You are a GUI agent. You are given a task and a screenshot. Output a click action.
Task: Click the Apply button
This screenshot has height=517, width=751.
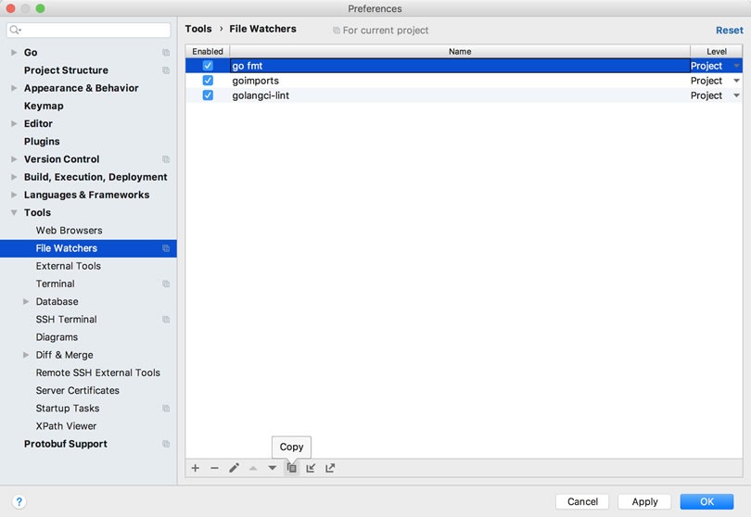click(x=644, y=501)
